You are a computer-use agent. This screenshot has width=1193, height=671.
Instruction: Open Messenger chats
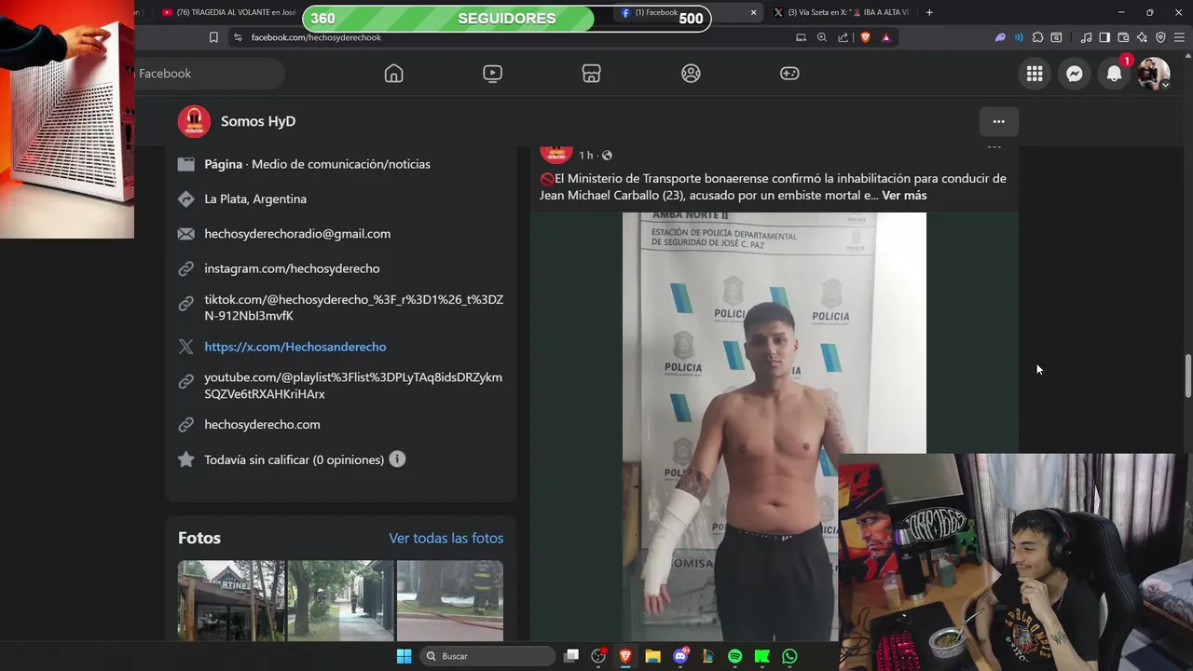click(1075, 74)
